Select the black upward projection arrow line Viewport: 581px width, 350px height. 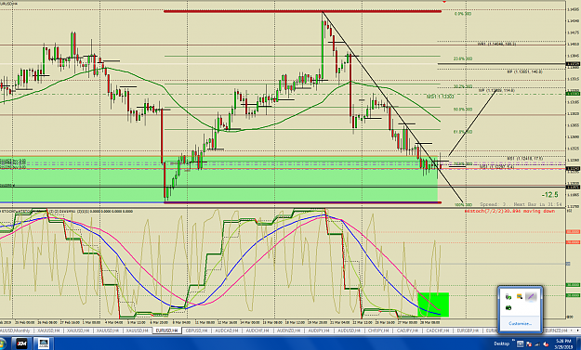click(472, 123)
